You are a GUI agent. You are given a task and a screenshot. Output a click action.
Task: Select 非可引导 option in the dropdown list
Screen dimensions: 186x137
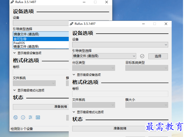41,39
